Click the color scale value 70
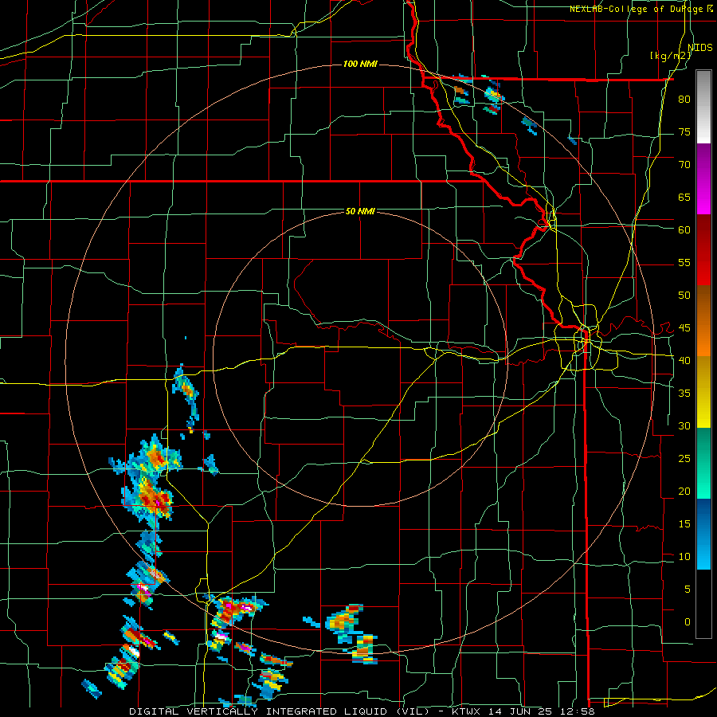 pyautogui.click(x=684, y=165)
